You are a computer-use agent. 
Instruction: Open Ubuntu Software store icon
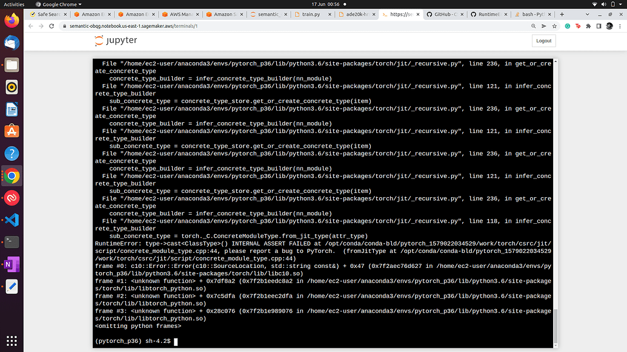click(12, 131)
